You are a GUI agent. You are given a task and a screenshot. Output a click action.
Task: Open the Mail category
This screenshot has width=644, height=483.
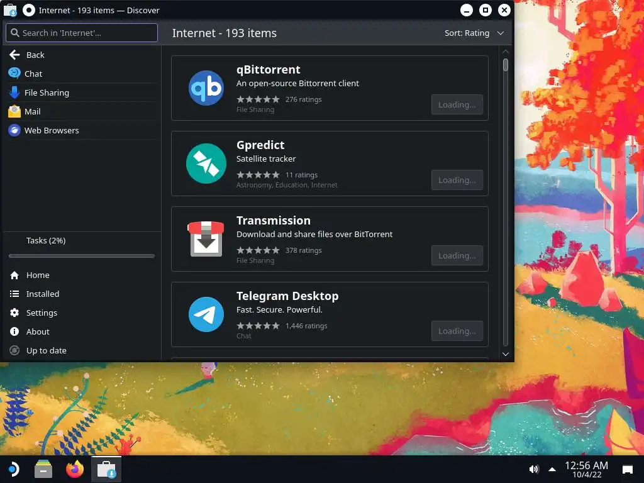[82, 111]
